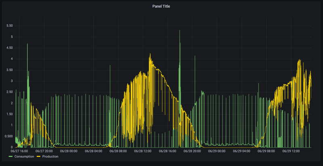Click the 06/28 04:00 time axis label
The width and height of the screenshot is (323, 166).
[94, 151]
